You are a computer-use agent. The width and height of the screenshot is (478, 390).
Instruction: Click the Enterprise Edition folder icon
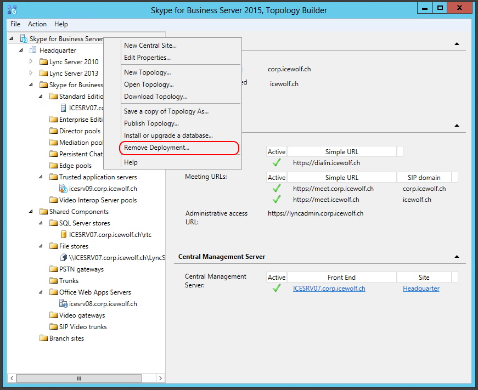point(53,120)
